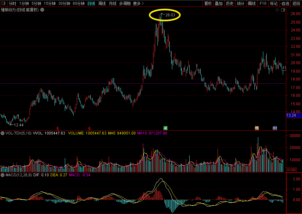
Task: Click the 返回 back button
Action: click(296, 3)
